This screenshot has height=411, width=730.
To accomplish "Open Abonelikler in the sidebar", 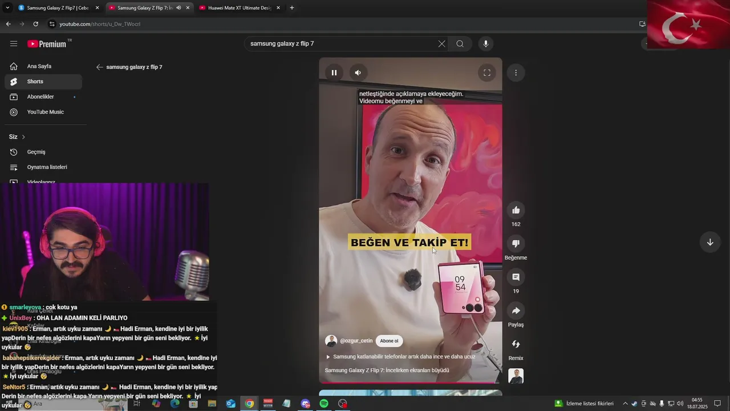I will (43, 97).
